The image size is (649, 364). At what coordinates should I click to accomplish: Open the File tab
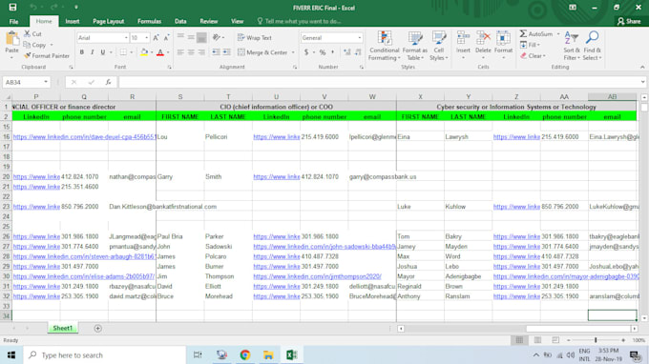13,22
